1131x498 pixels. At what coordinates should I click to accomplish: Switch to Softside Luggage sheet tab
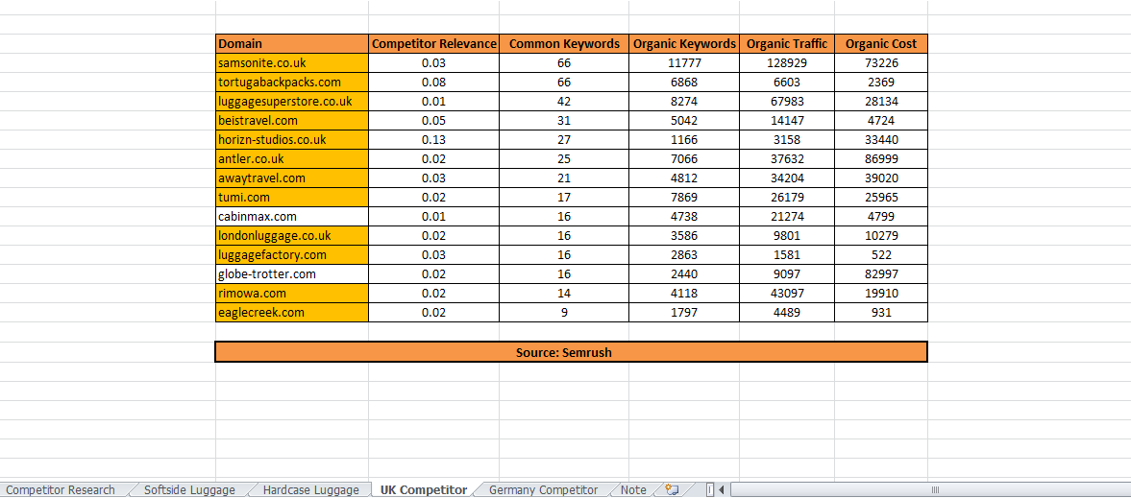pos(189,490)
